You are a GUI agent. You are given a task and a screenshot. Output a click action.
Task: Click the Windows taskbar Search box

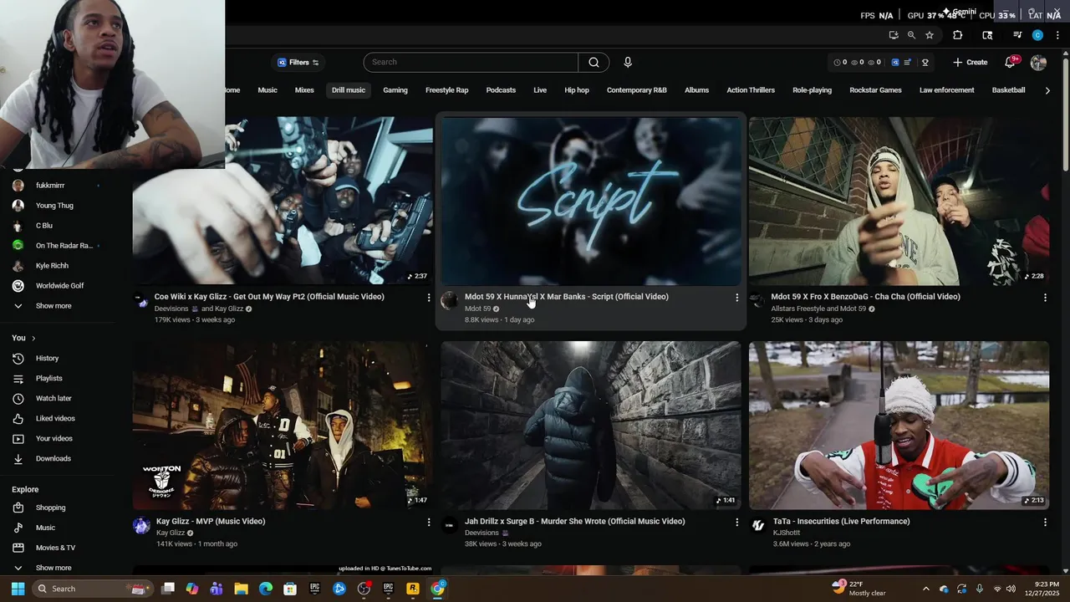(x=94, y=589)
